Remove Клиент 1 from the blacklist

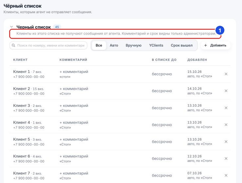pyautogui.click(x=226, y=74)
